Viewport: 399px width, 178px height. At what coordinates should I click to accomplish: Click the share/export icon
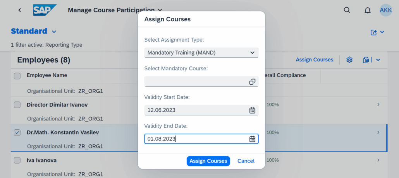pos(374,32)
